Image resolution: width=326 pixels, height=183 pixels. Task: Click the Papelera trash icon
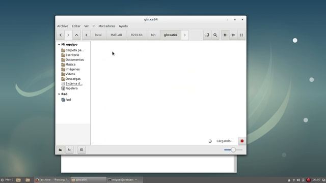[x=63, y=88]
